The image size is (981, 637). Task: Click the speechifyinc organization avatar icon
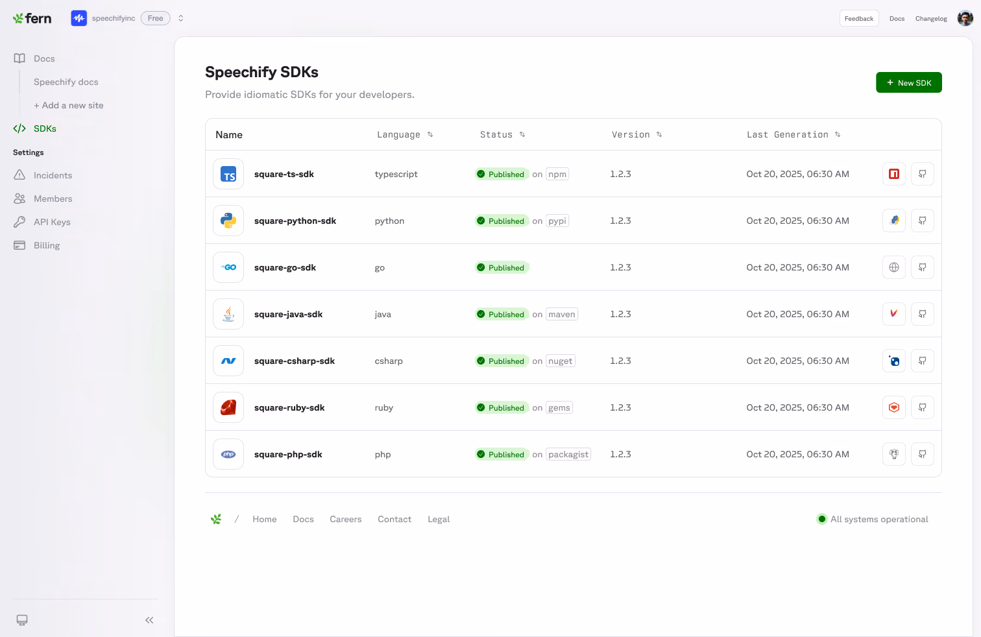coord(79,18)
